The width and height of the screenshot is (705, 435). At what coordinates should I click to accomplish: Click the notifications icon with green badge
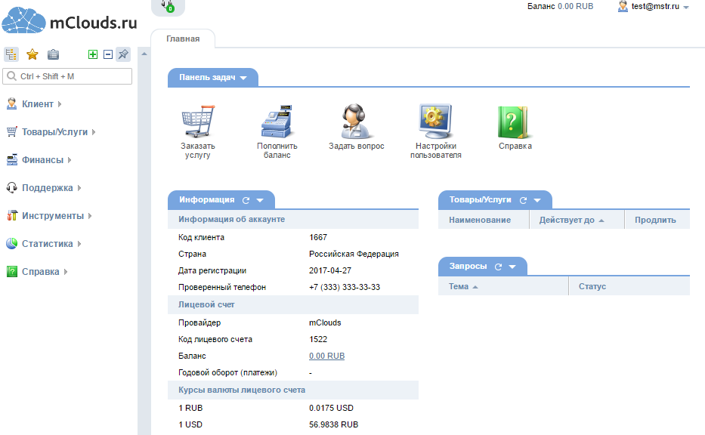168,6
